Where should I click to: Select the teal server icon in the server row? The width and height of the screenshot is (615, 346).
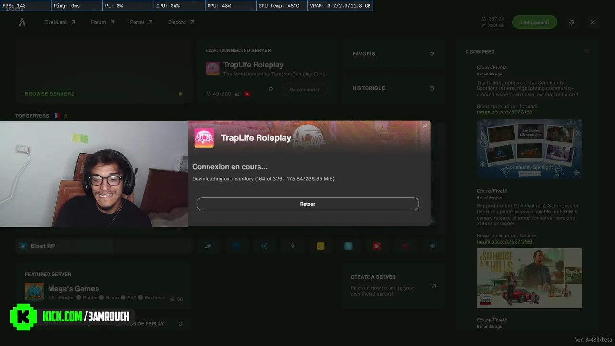point(348,246)
